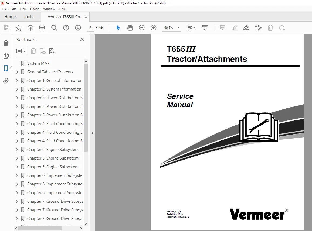The image size is (312, 231).
Task: Click the page number input field
Action: tap(90, 28)
